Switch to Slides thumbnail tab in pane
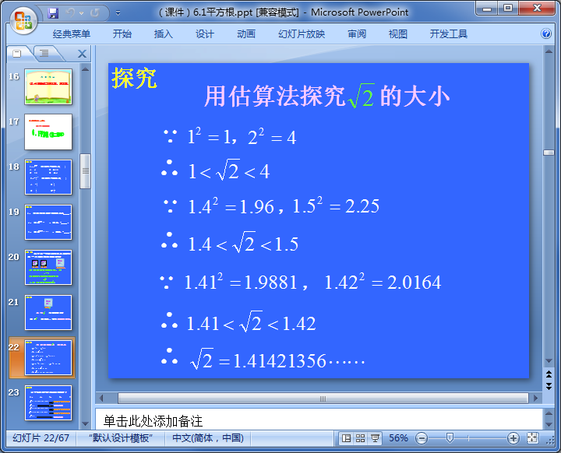 (17, 53)
